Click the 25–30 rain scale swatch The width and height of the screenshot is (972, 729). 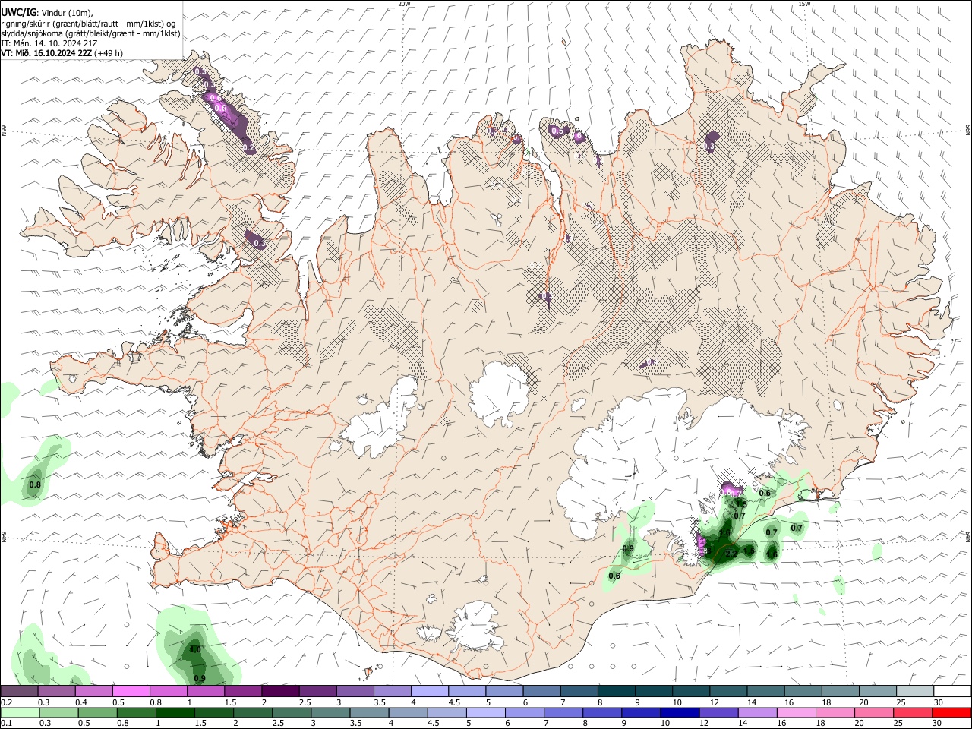(912, 712)
